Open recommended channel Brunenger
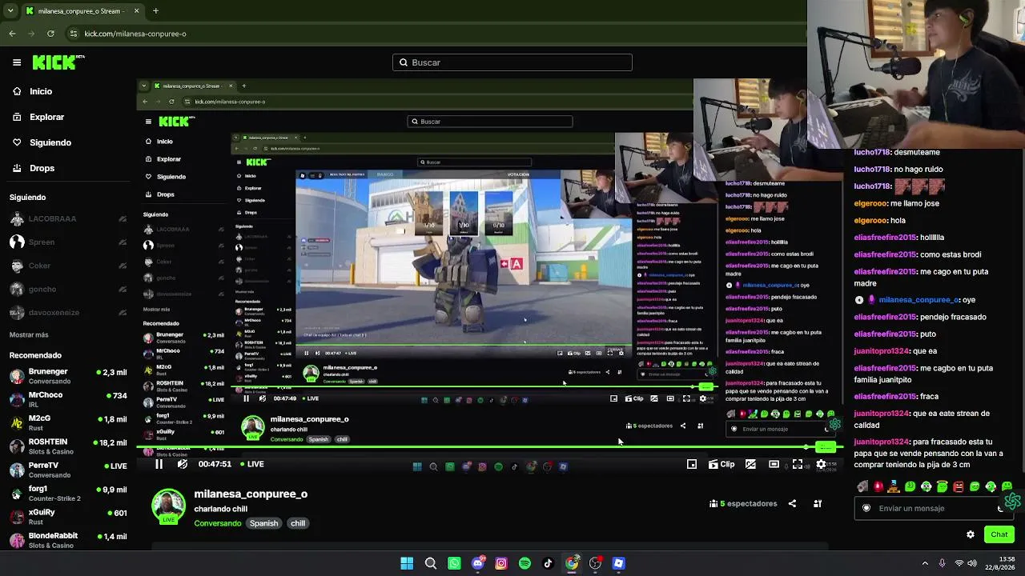The height and width of the screenshot is (576, 1025). (x=67, y=376)
